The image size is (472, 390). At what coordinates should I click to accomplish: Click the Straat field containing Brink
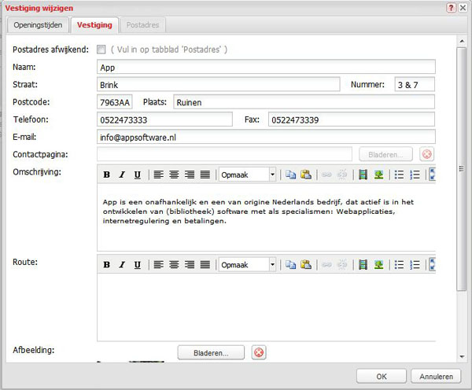click(219, 84)
